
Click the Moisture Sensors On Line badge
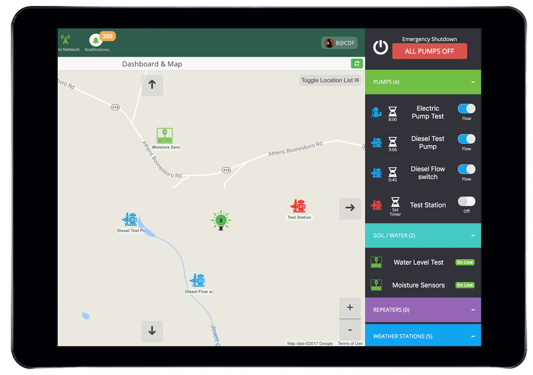click(x=465, y=285)
